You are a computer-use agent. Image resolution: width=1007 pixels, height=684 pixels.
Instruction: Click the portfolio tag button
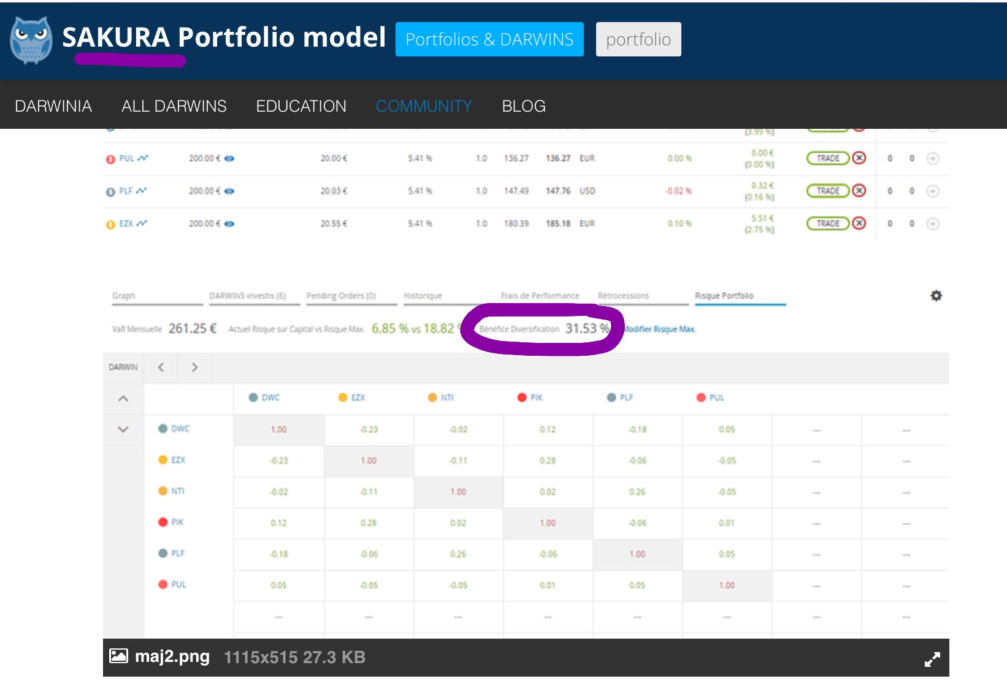pos(638,39)
